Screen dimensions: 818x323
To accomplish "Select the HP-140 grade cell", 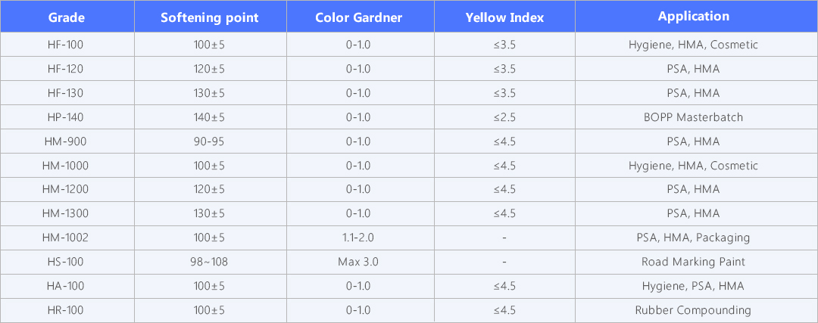I will pyautogui.click(x=65, y=117).
